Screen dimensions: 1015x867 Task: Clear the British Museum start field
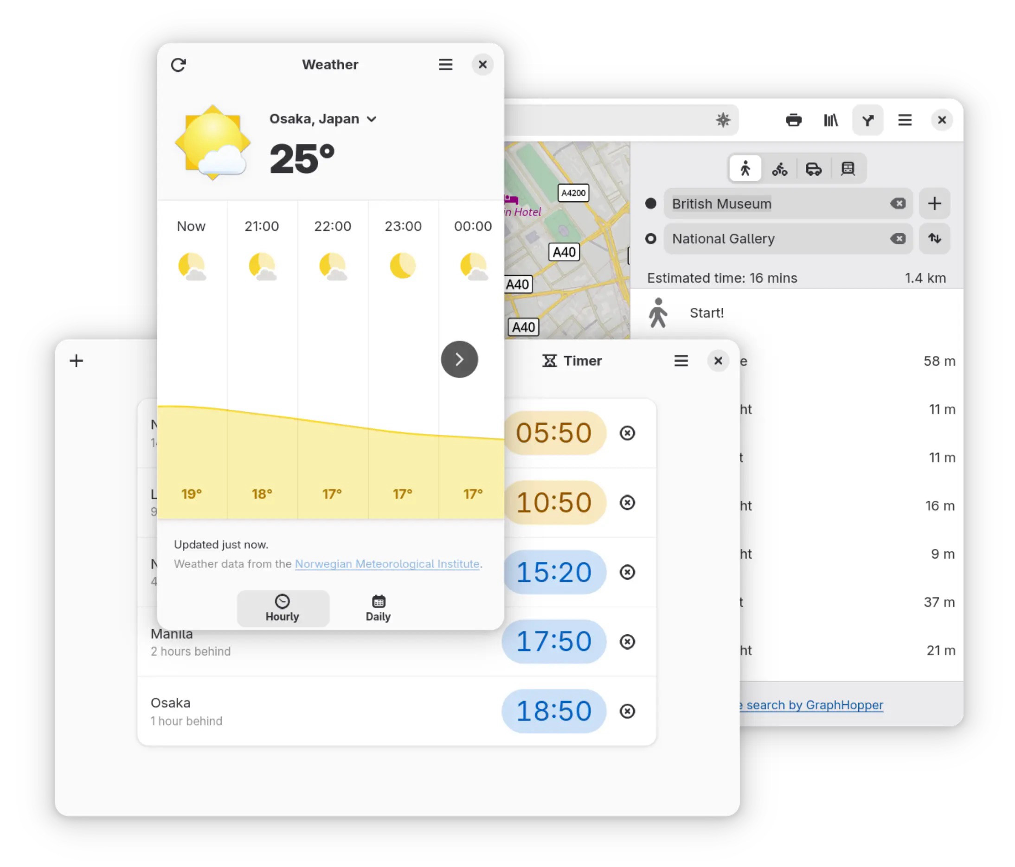tap(898, 204)
